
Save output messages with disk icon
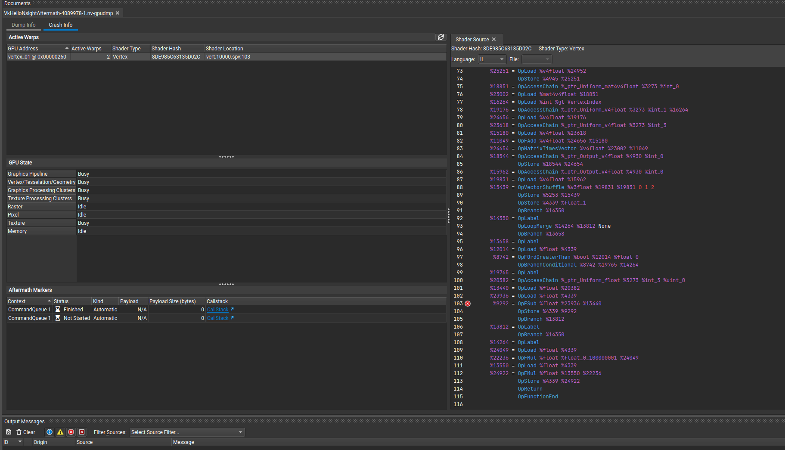(9, 432)
